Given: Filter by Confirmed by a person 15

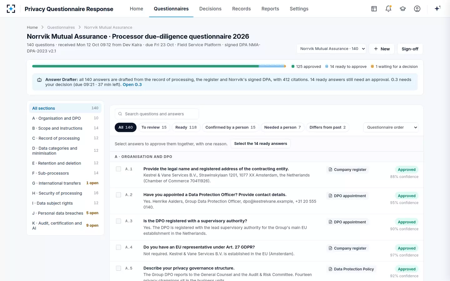Looking at the screenshot, I should click(230, 127).
